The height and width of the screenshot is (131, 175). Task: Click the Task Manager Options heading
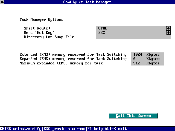(41, 20)
